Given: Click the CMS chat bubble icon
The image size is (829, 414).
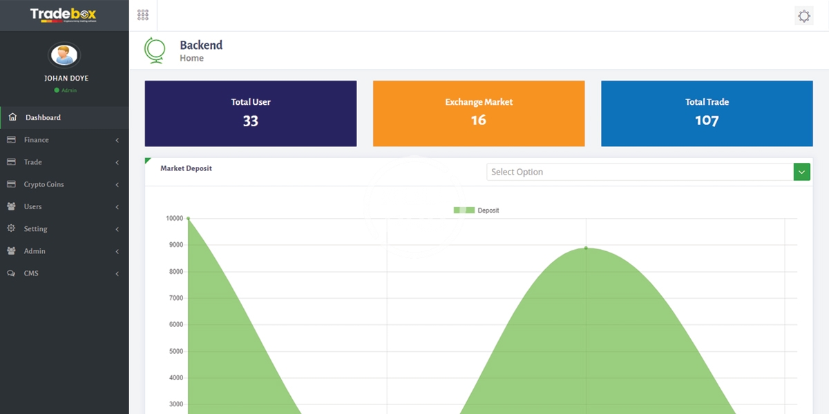Looking at the screenshot, I should [11, 273].
